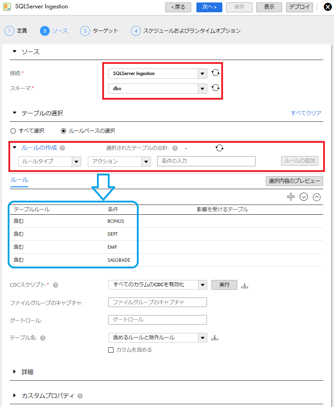The height and width of the screenshot is (407, 334).
Task: Expand the カスタムプロパティ section
Action: 14,395
